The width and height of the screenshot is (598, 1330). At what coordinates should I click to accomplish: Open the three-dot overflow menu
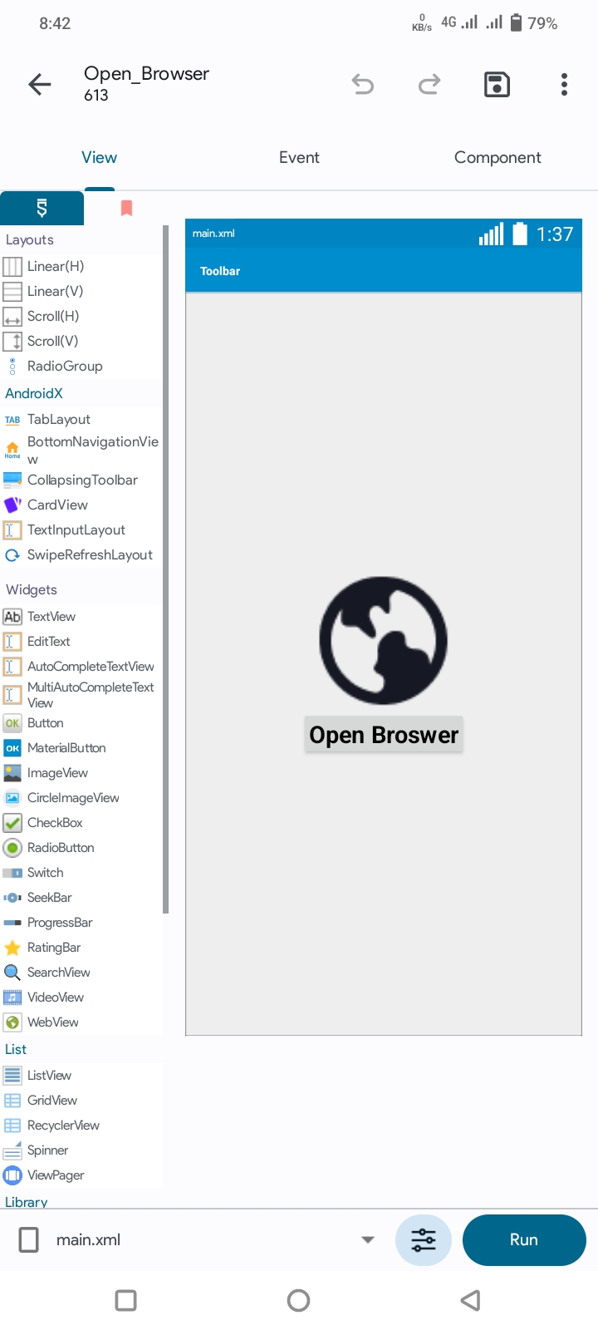tap(564, 84)
